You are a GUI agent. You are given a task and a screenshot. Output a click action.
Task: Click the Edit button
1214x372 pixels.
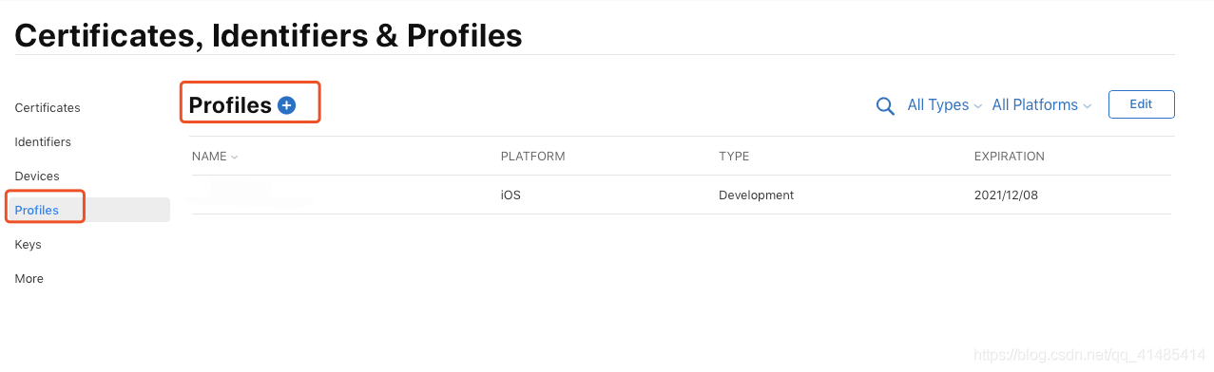(x=1141, y=104)
